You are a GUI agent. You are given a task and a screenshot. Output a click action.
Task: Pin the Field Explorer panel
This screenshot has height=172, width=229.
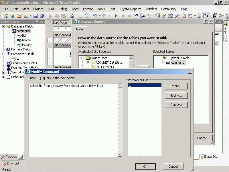tap(37, 22)
